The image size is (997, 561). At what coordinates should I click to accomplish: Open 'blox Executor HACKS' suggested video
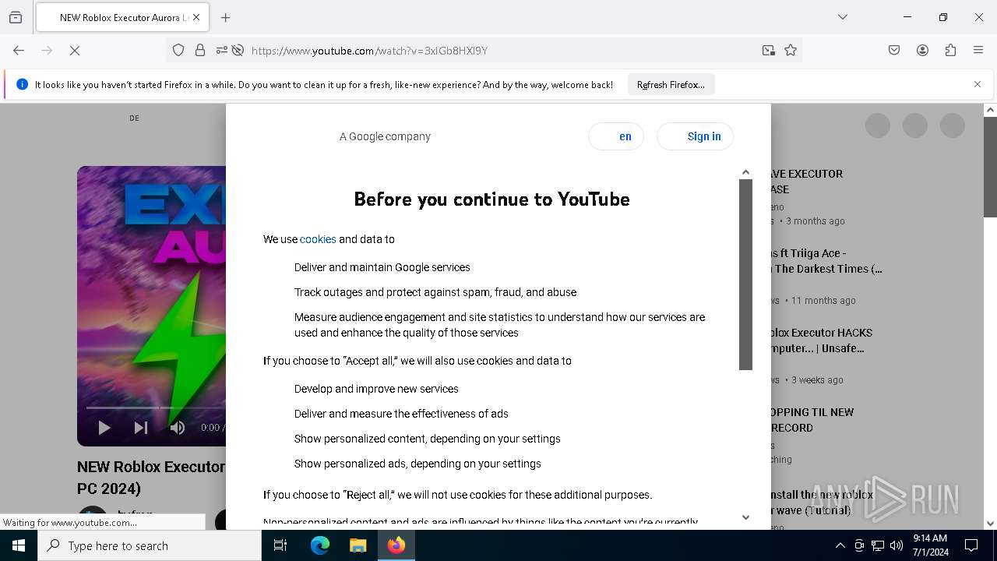tap(822, 340)
